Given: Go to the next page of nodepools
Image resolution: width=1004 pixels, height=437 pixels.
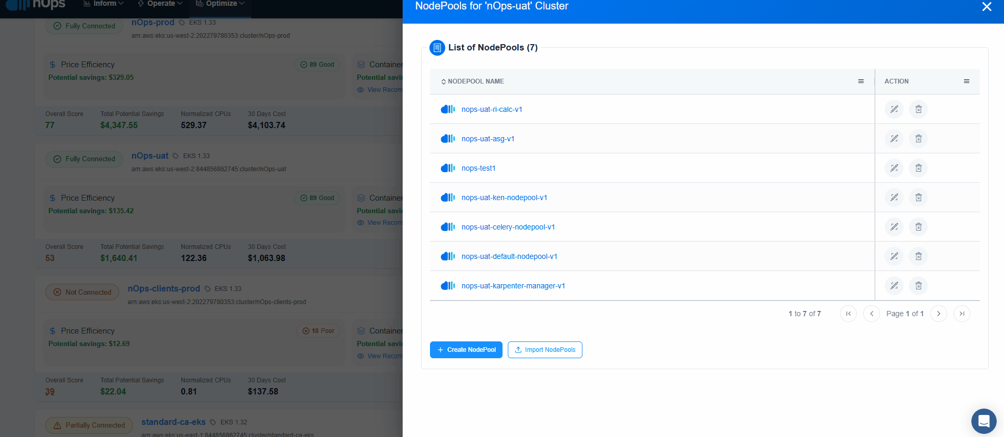Looking at the screenshot, I should click(x=939, y=314).
